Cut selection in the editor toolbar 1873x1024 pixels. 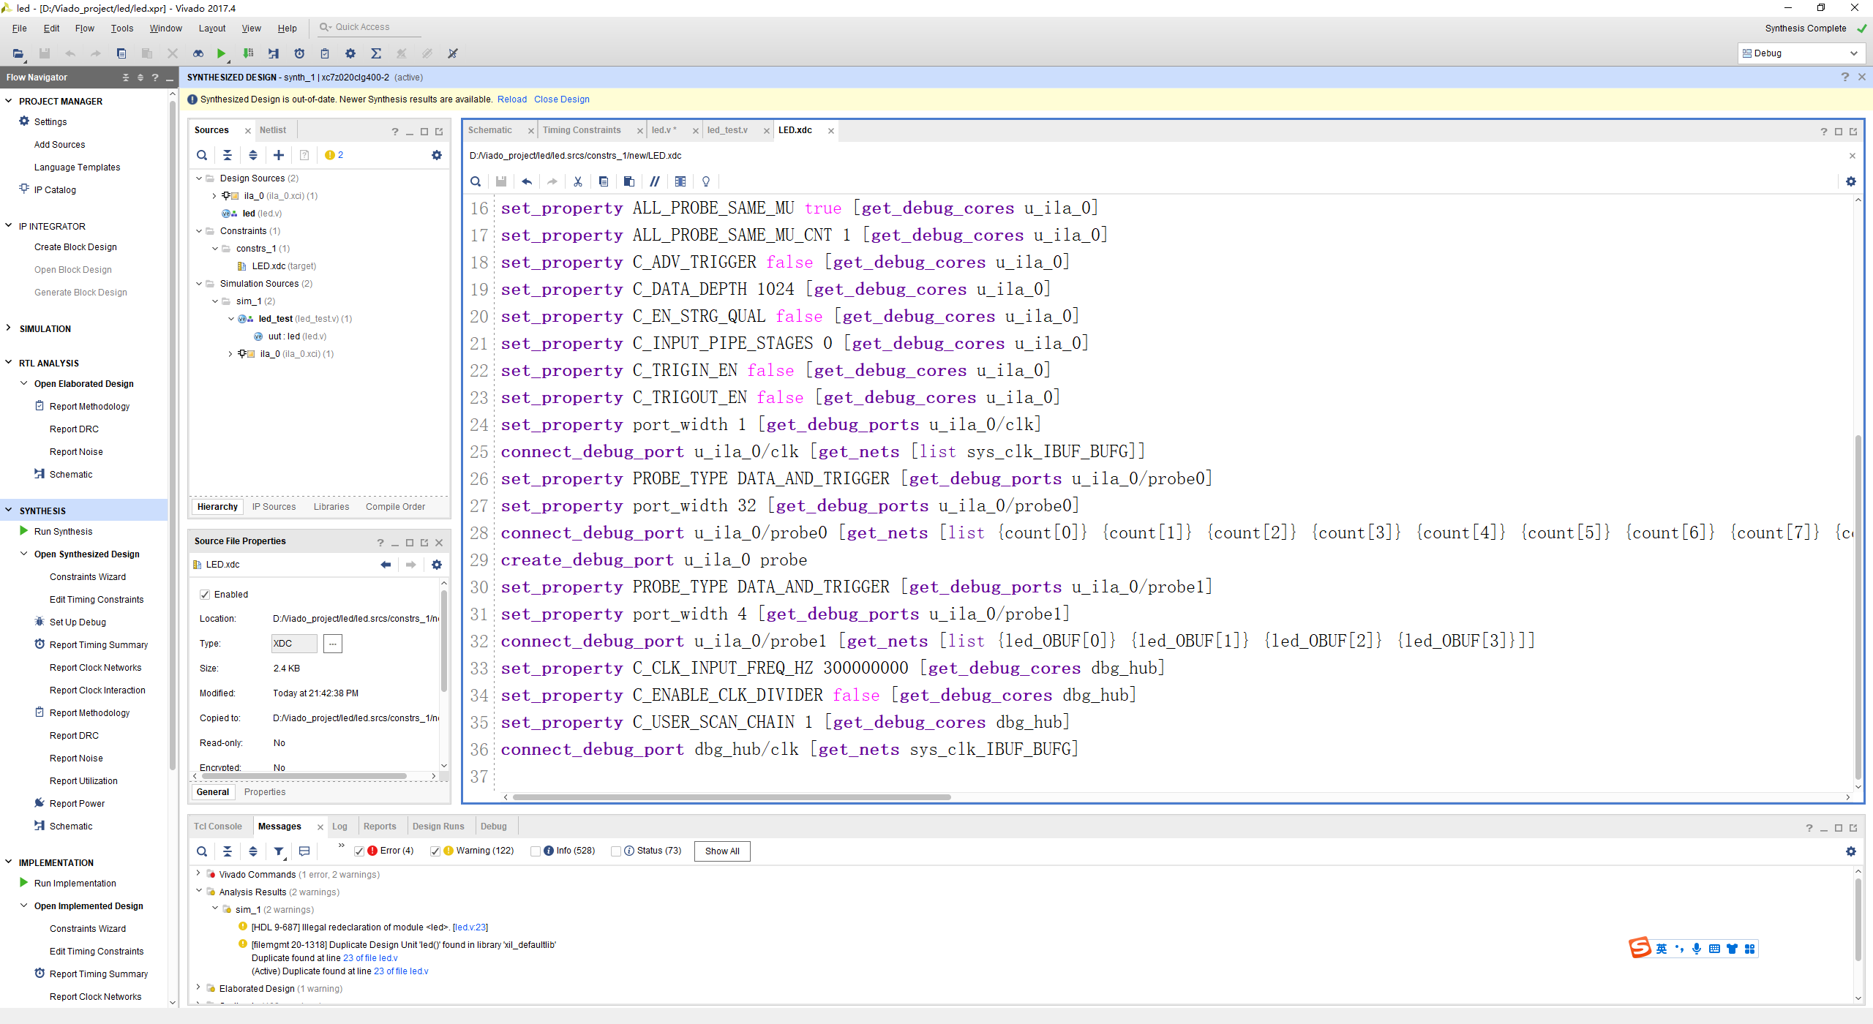coord(578,181)
